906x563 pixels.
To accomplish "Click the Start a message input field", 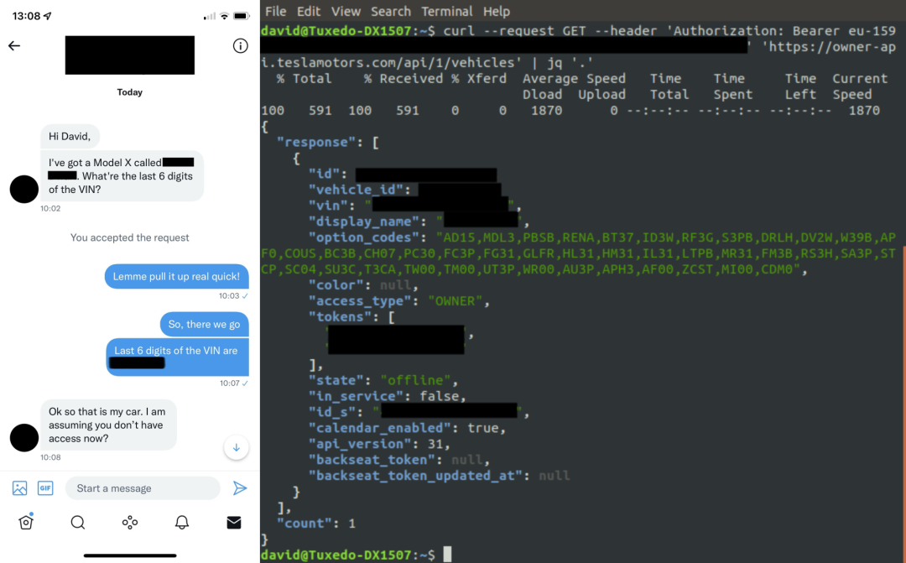I will tap(143, 488).
